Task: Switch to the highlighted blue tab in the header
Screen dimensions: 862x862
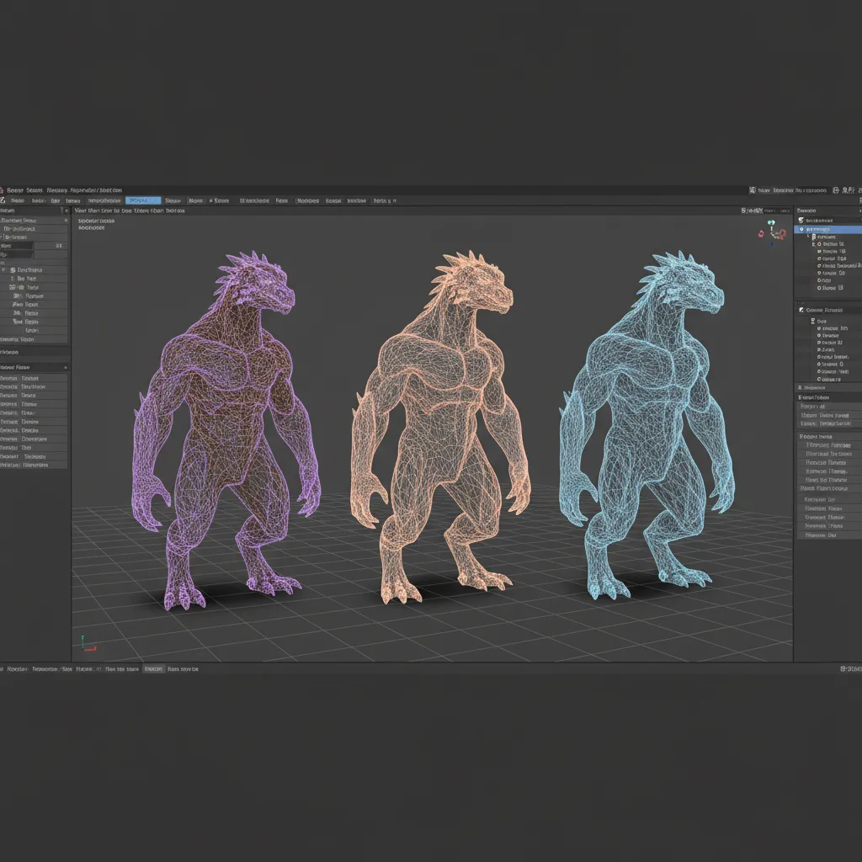Action: point(143,200)
